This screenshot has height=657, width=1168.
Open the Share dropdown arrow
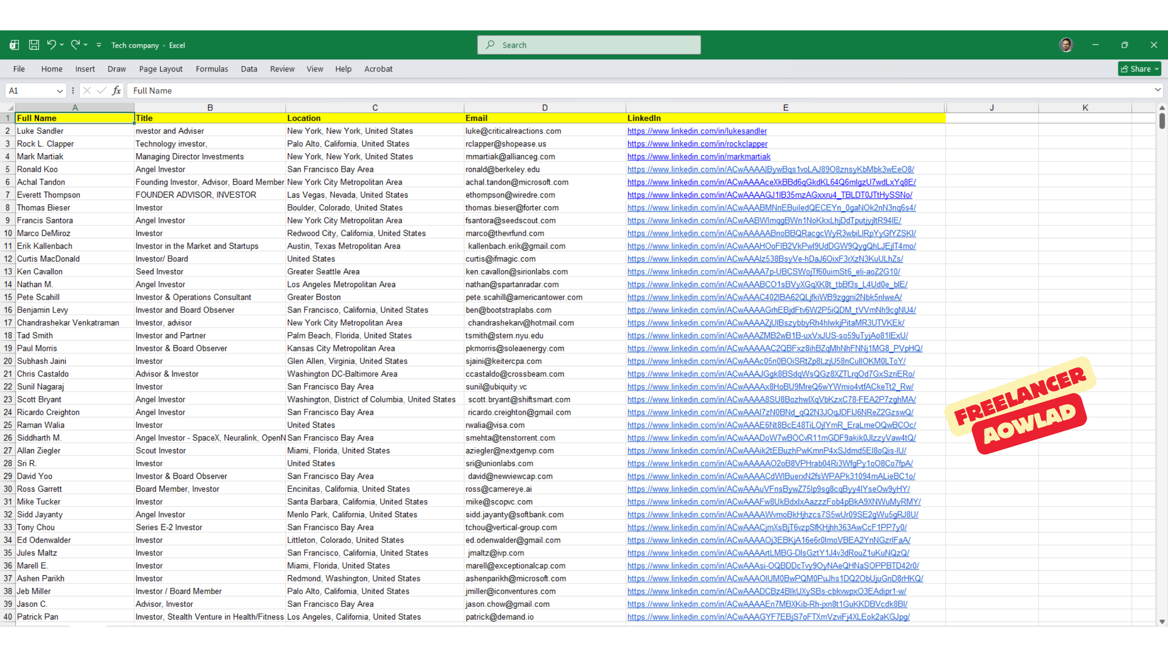tap(1156, 69)
